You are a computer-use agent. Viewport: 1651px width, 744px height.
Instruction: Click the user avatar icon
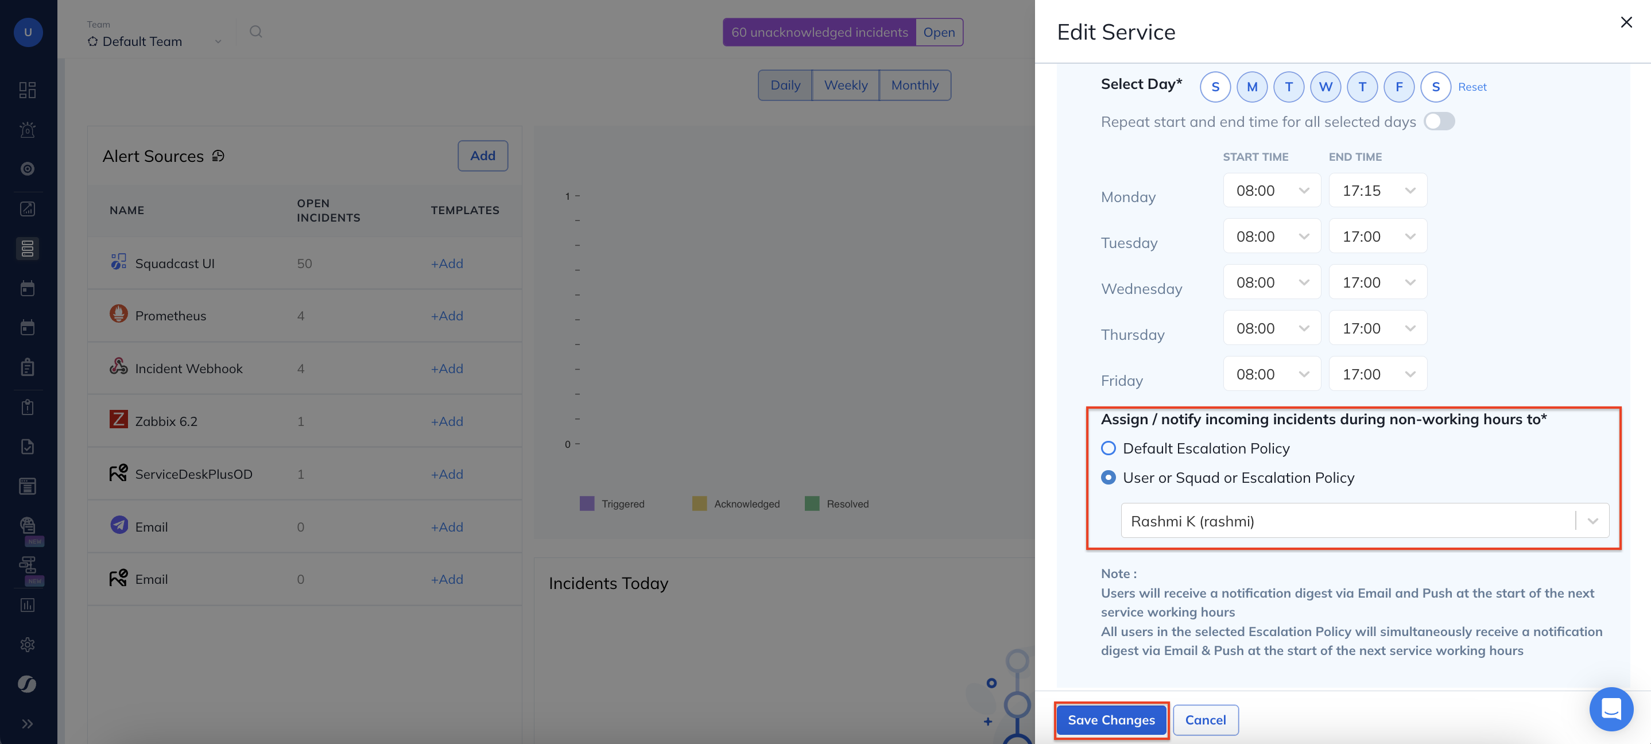(x=28, y=32)
